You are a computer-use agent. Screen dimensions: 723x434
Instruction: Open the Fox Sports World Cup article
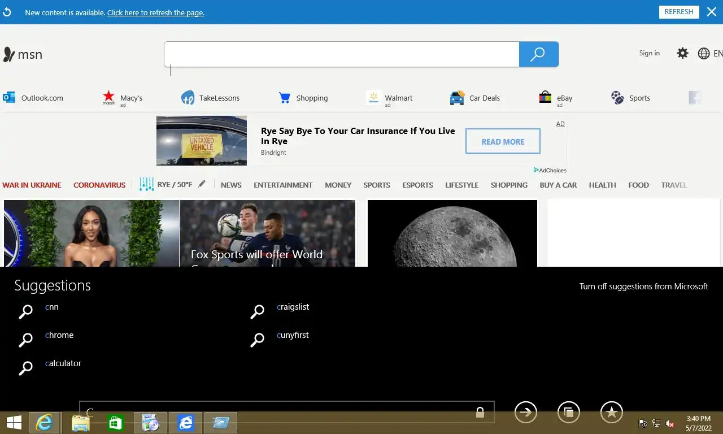tap(267, 233)
